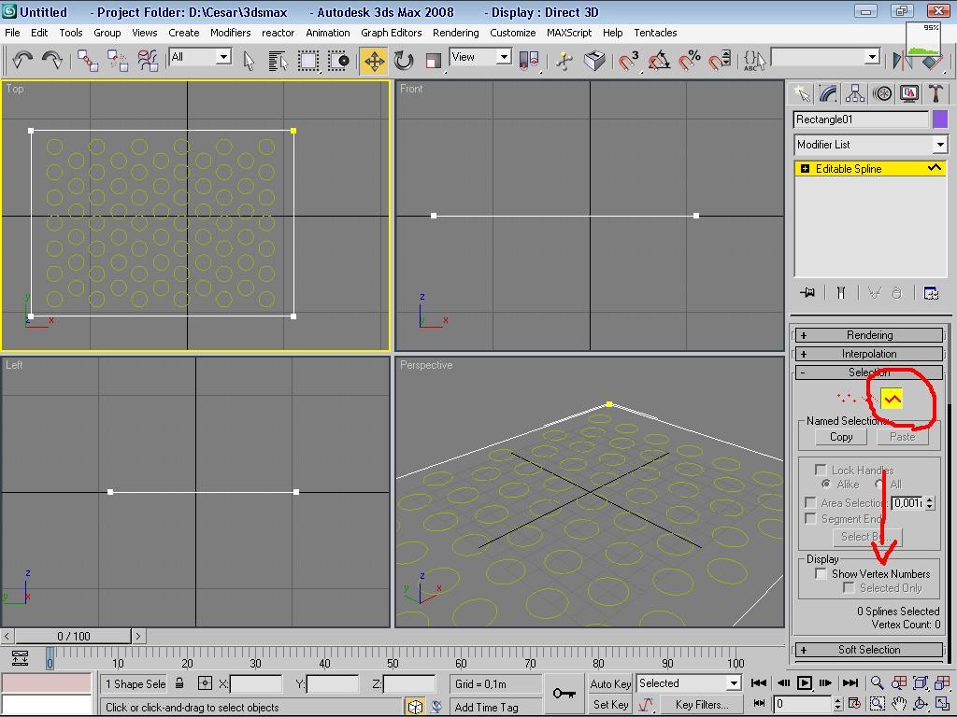Screen dimensions: 957x717
Task: Select the Bind to Space Warp tool
Action: tap(147, 61)
